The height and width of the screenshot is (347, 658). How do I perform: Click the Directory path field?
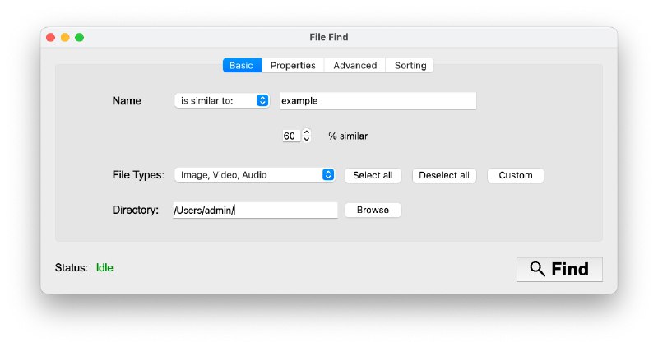point(255,211)
